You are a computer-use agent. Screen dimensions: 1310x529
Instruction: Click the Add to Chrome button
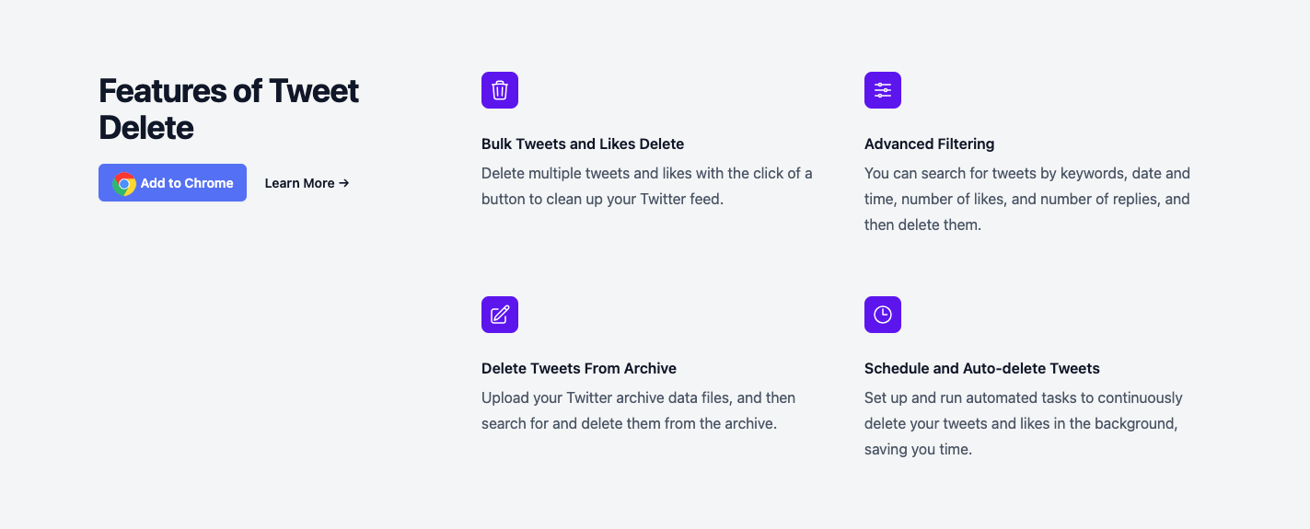(x=172, y=183)
